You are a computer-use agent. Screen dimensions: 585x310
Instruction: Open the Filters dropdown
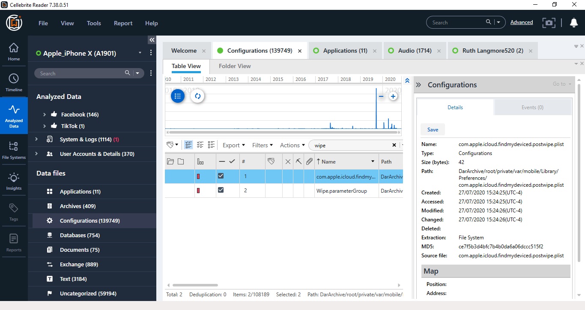click(x=261, y=145)
